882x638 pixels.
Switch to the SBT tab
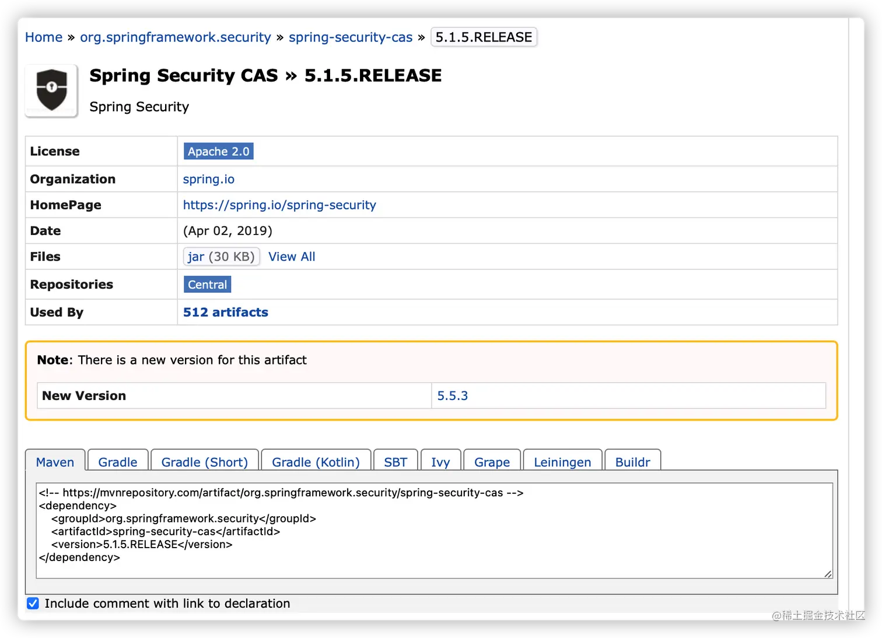pos(395,462)
